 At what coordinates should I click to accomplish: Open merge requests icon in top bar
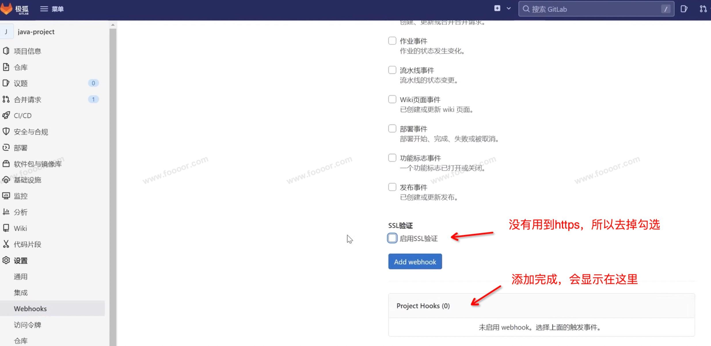click(703, 9)
